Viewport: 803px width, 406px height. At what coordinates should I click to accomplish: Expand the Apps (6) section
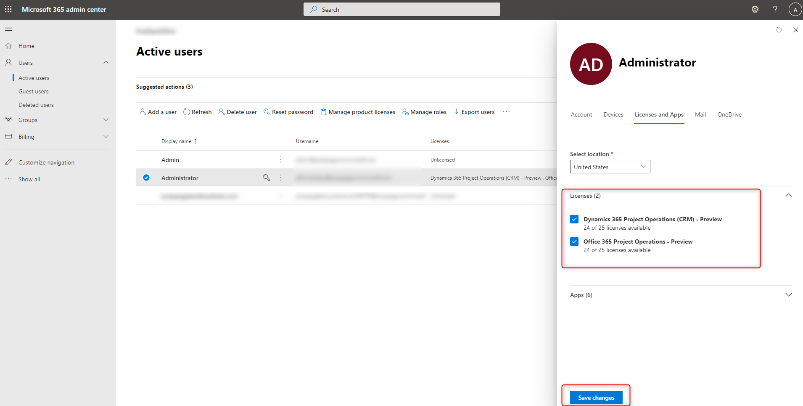point(788,295)
